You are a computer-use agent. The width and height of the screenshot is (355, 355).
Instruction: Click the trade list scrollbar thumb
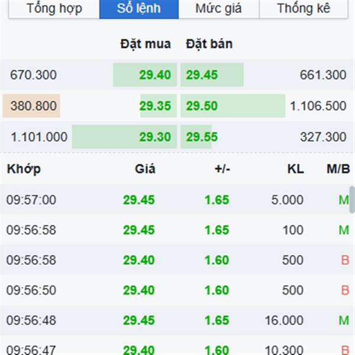[352, 199]
